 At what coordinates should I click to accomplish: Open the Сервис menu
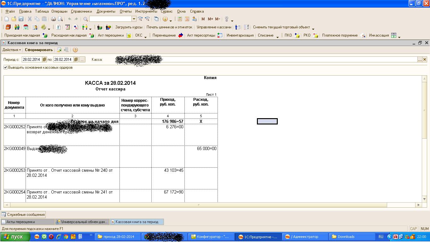coord(167,11)
